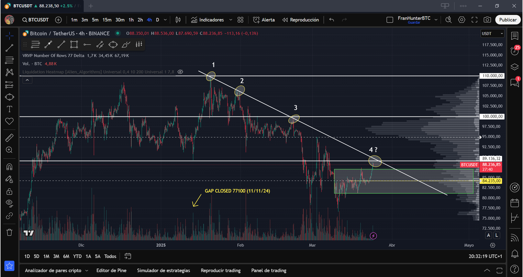This screenshot has height=277, width=523.
Task: Toggle the magnet mode
Action: (9, 167)
